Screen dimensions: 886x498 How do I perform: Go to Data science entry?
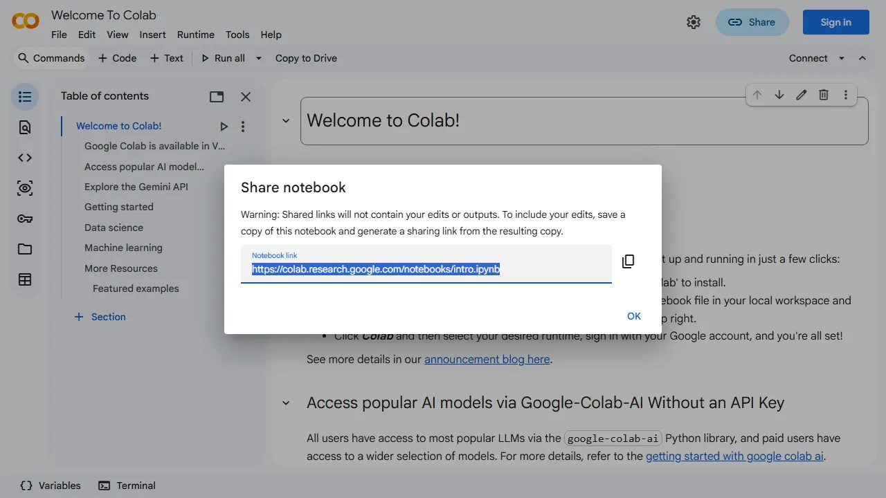114,228
